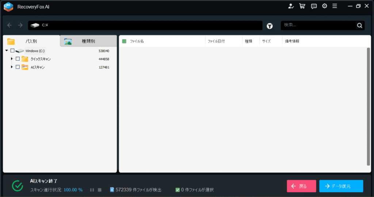Click the クイックスキャン folder icon
This screenshot has height=197, width=374.
point(25,59)
